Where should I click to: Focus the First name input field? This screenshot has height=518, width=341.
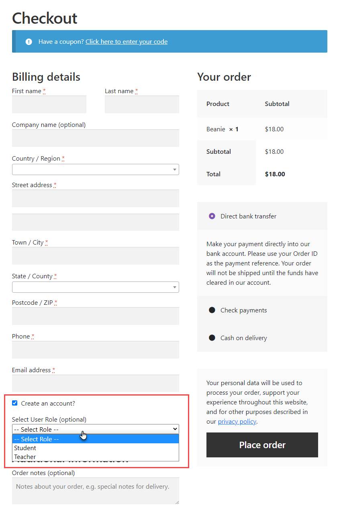point(49,104)
